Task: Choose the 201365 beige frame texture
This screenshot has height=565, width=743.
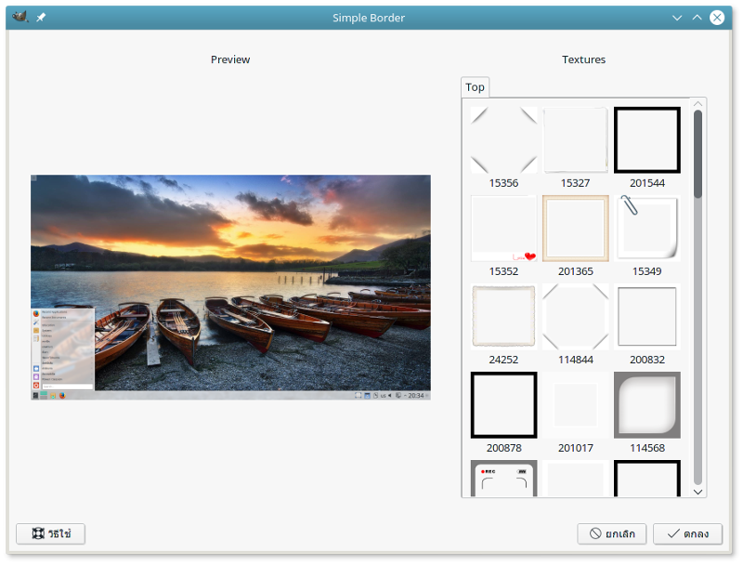Action: point(575,229)
